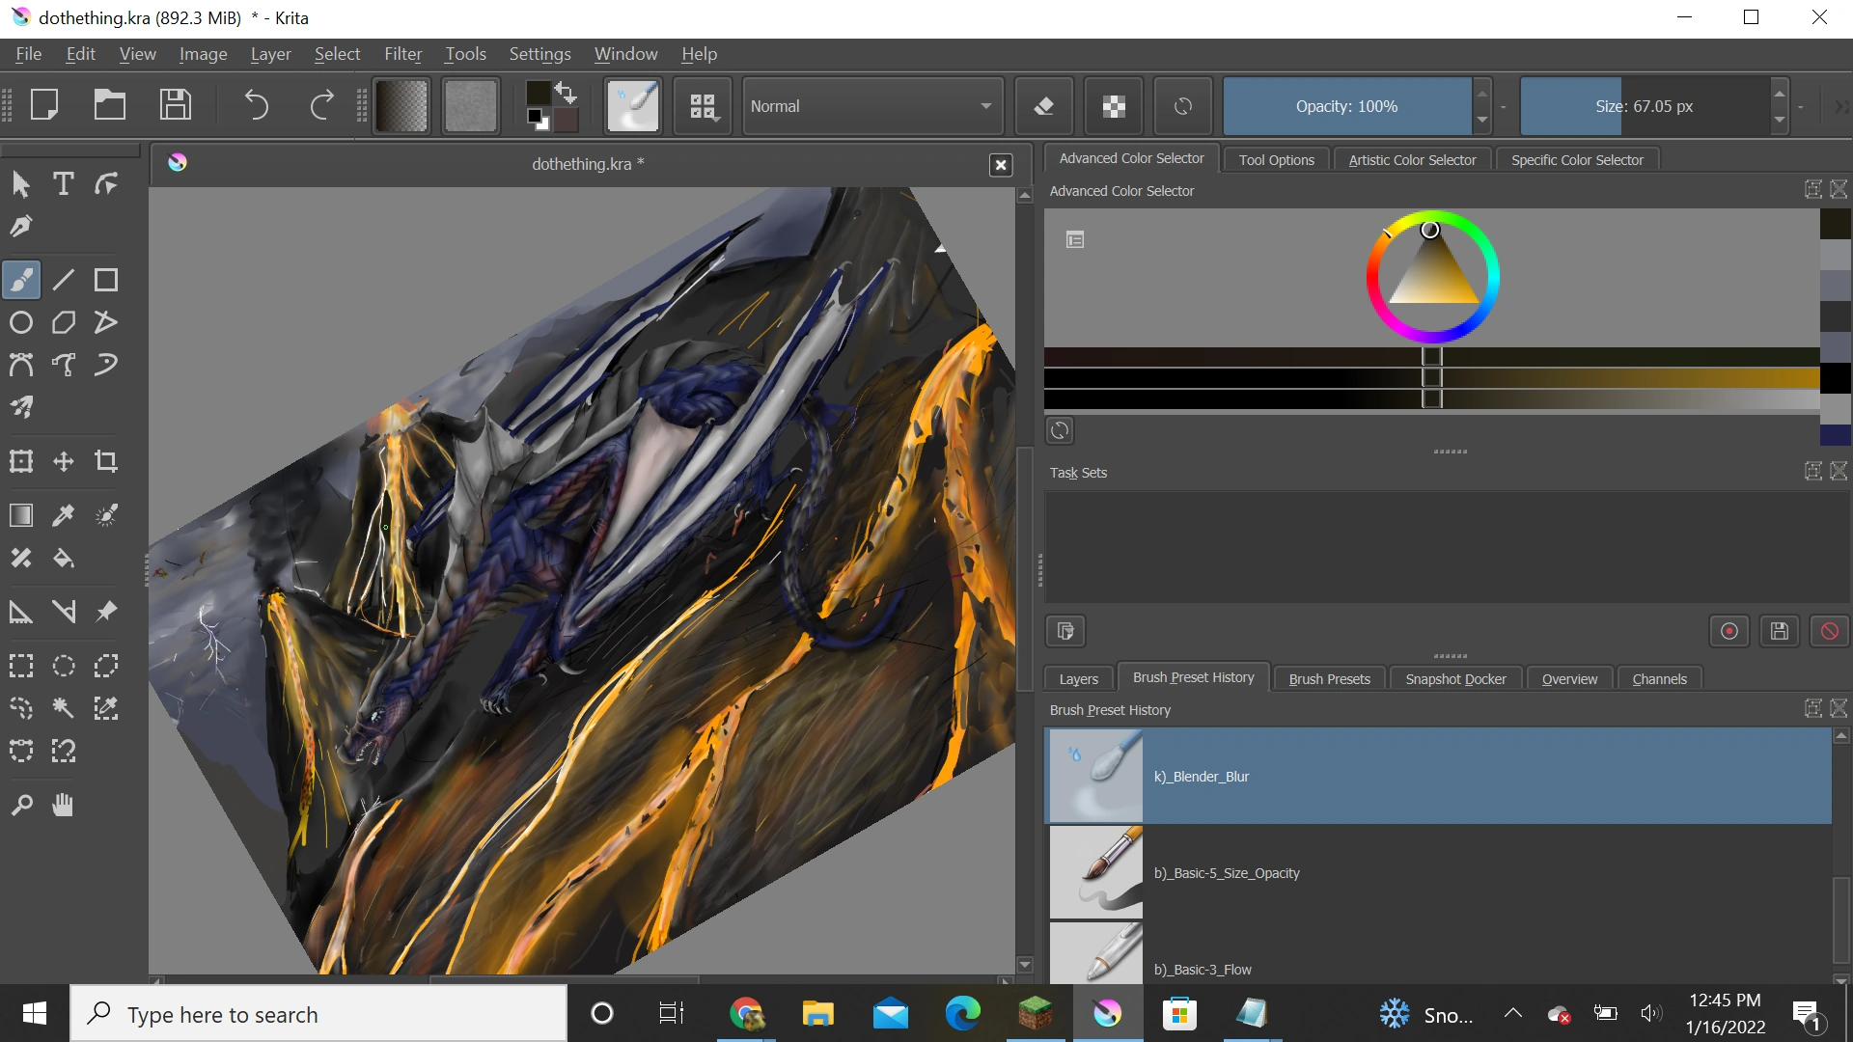This screenshot has width=1853, height=1042.
Task: Click the Save document toolbar icon
Action: point(176,105)
